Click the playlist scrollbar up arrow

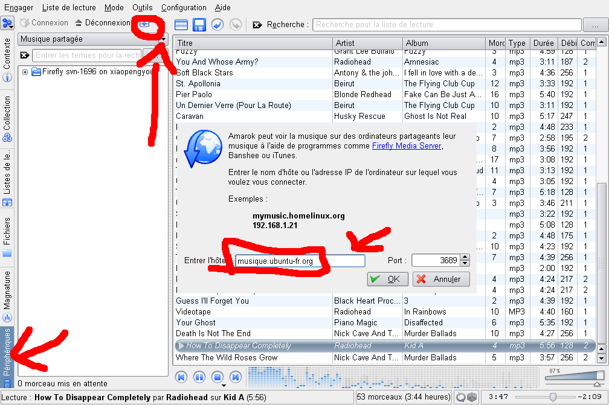click(x=601, y=42)
